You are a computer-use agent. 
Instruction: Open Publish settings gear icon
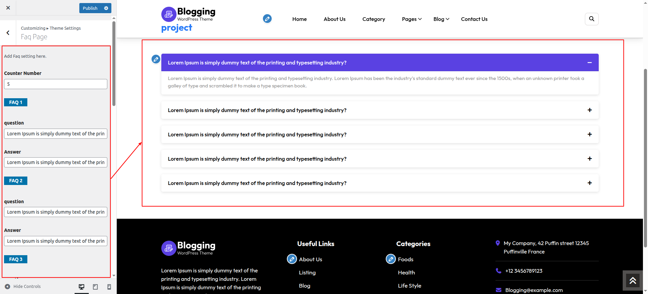tap(106, 8)
